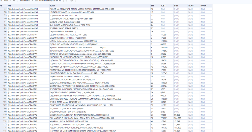
Task: Click the 'UNIFIED COMMAND SUITE' cell
Action: tap(100, 125)
